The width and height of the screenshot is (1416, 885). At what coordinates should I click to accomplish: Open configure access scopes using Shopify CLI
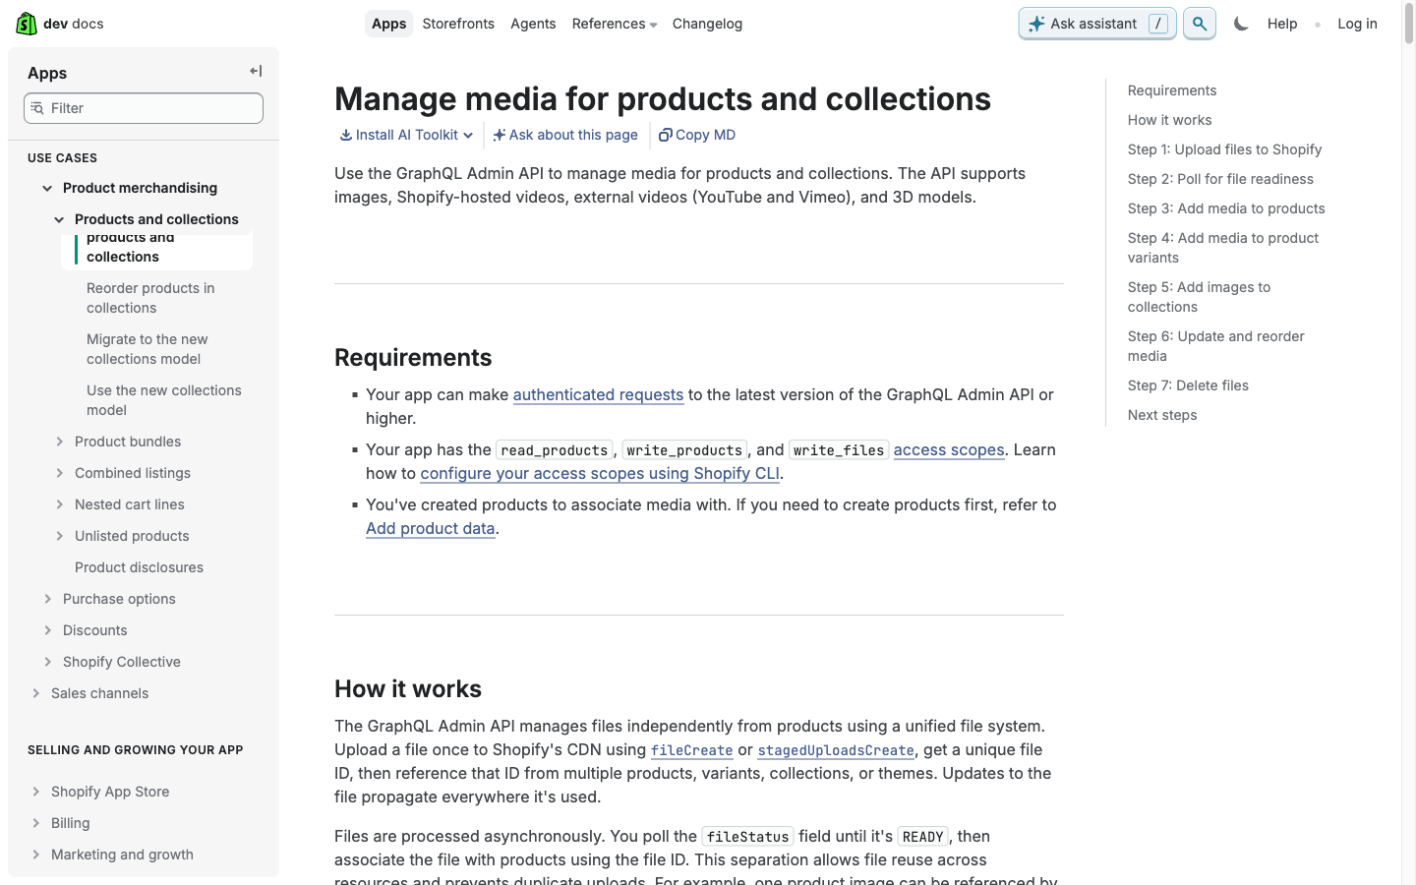pyautogui.click(x=600, y=473)
